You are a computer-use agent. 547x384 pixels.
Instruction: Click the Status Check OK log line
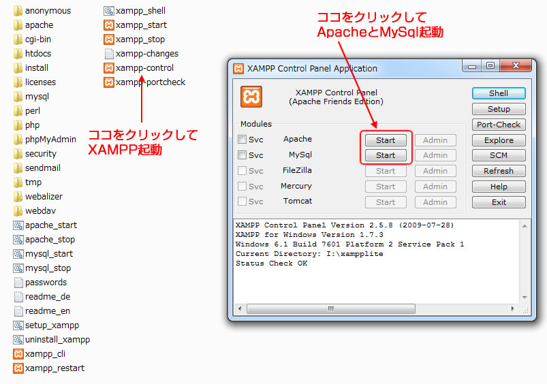[x=272, y=263]
